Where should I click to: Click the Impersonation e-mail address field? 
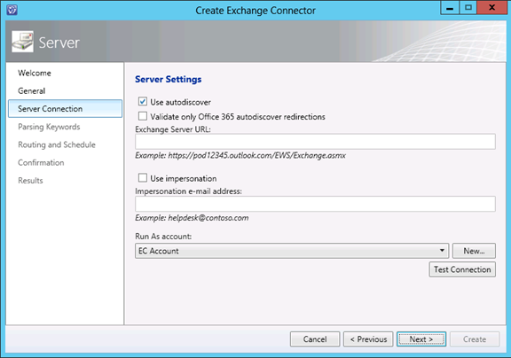315,204
